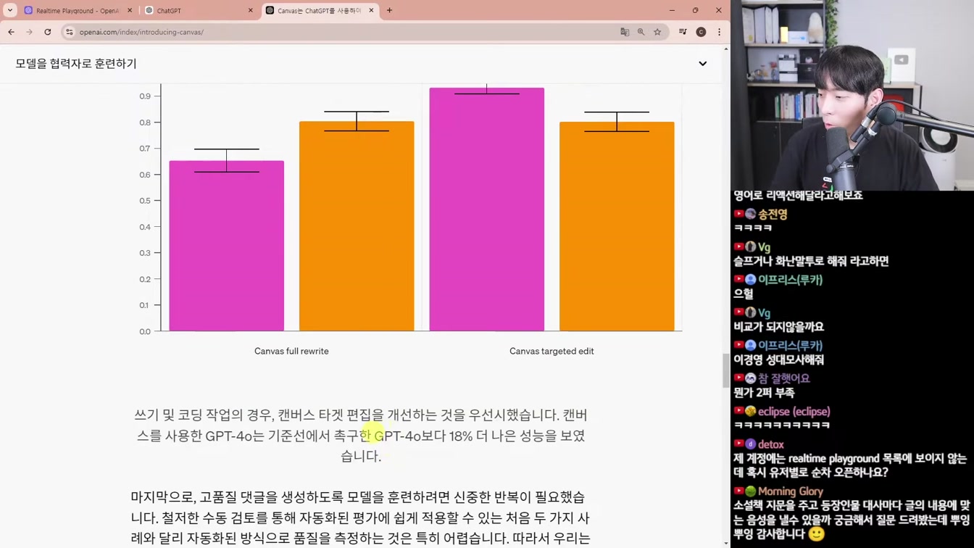Click chat username Morning Glory
Viewport: 974px width, 548px height.
[790, 491]
